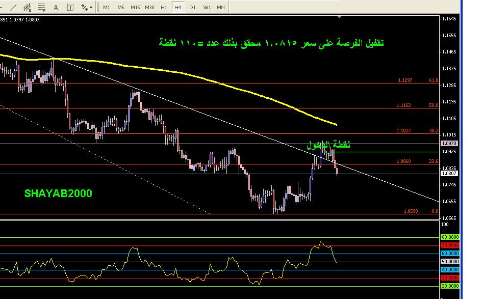Click the SHAYAB2000 text label on chart
Image resolution: width=484 pixels, height=306 pixels.
click(58, 194)
